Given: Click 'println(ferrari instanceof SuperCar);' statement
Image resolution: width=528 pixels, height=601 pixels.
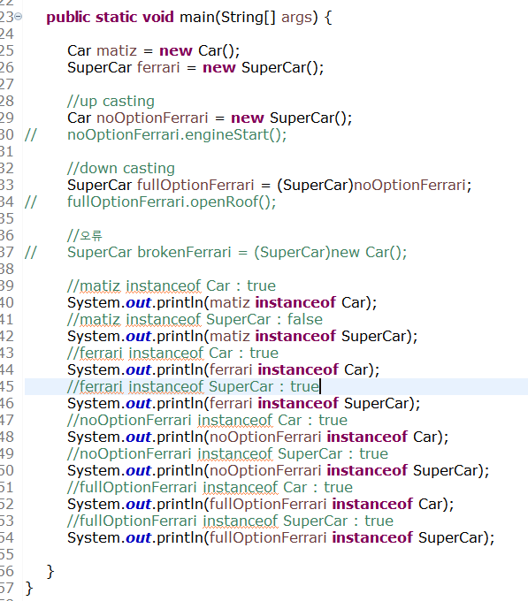Looking at the screenshot, I should (244, 403).
